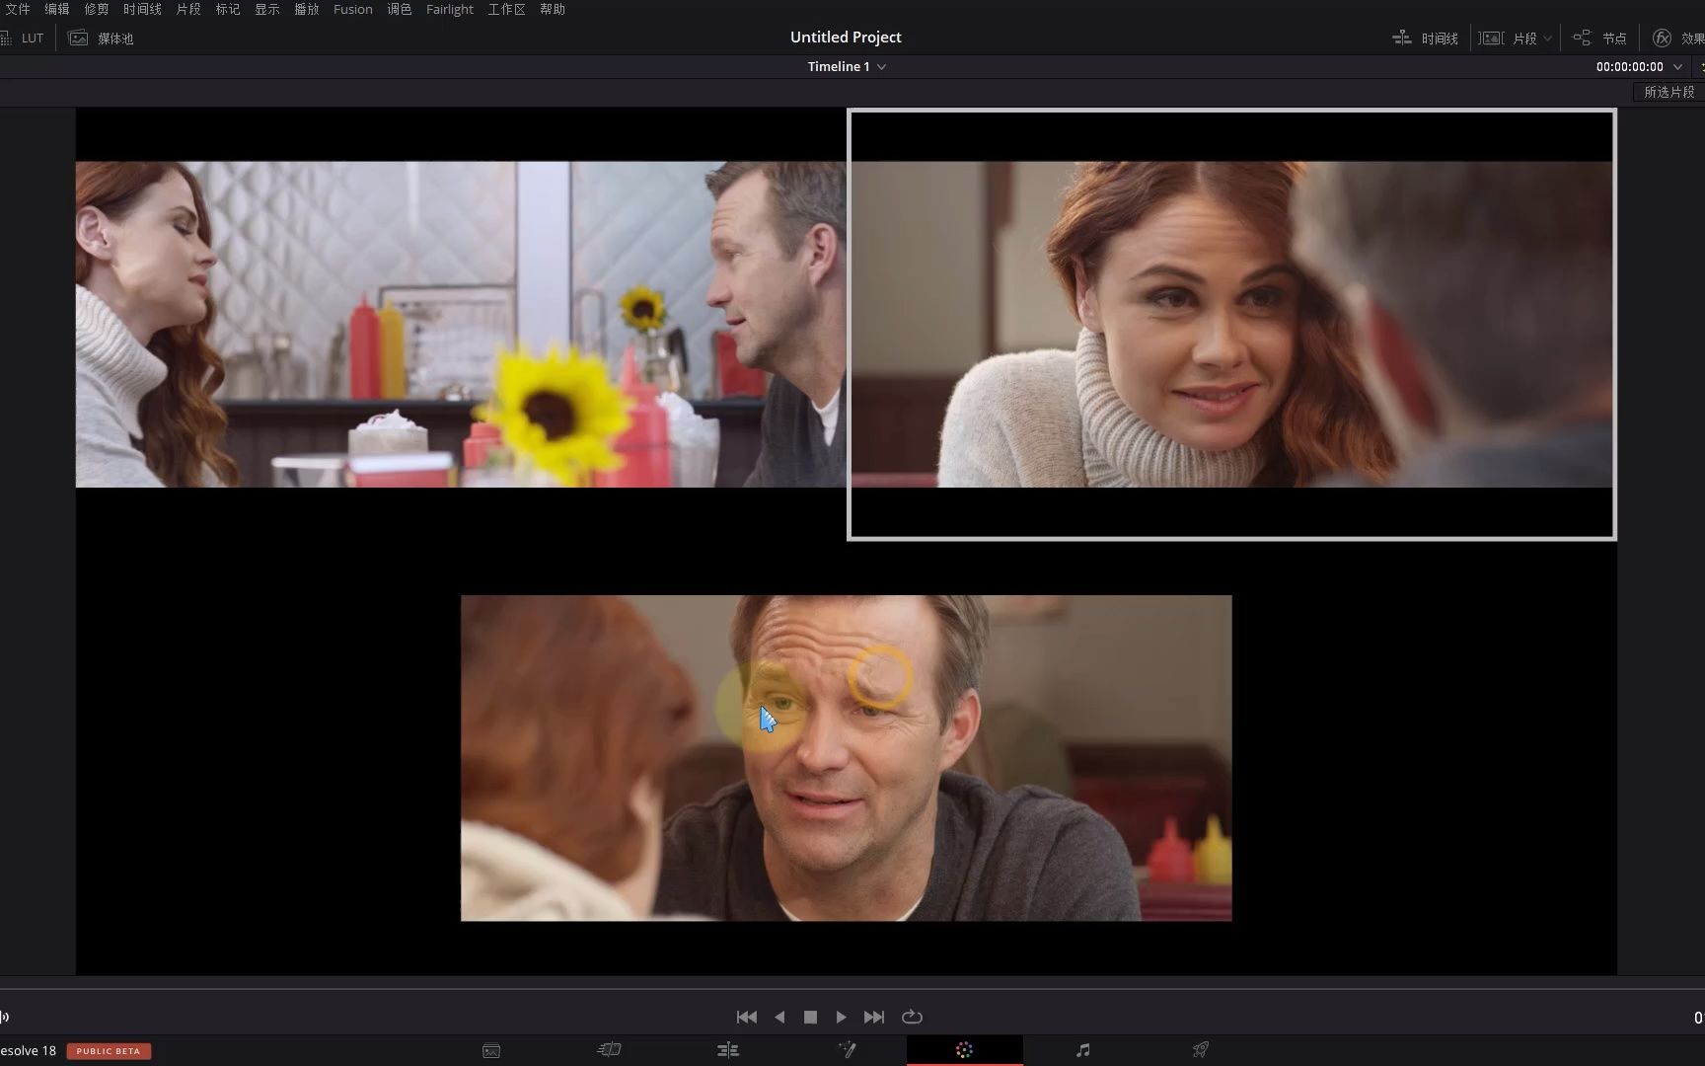Open the 调色 (Color) menu
The height and width of the screenshot is (1066, 1705).
point(400,9)
